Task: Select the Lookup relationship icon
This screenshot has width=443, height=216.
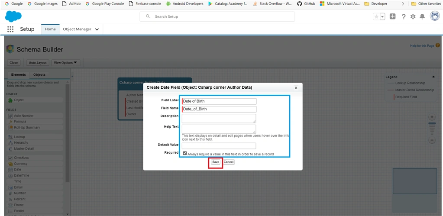Action: point(10,137)
